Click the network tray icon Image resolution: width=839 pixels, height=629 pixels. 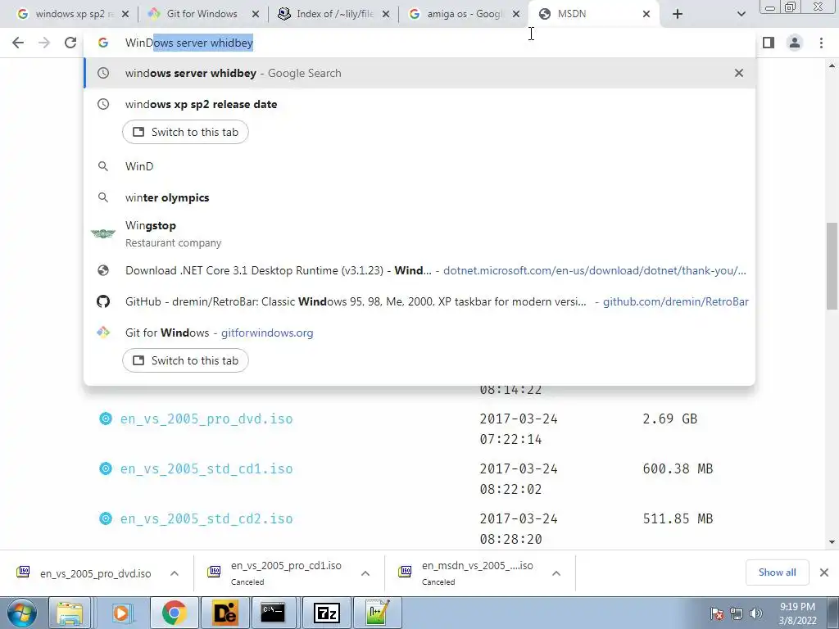(x=737, y=613)
